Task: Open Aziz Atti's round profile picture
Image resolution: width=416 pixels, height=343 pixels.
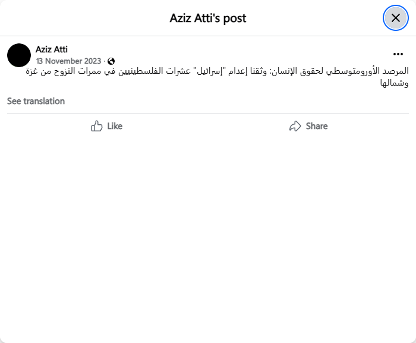Action: (x=19, y=55)
